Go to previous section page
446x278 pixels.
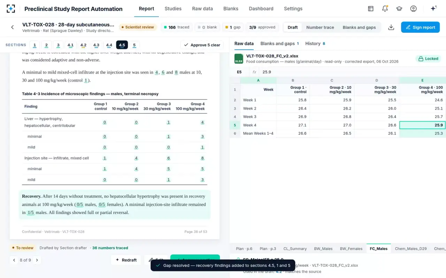(14, 260)
